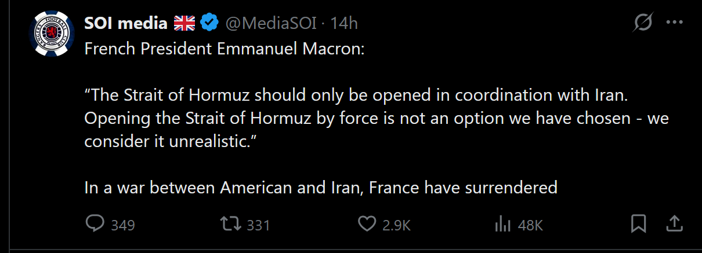Click the 'France have surrendered' sentence
The height and width of the screenshot is (253, 702).
click(x=321, y=188)
